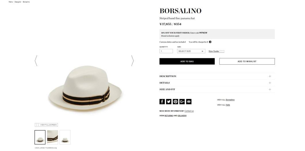The image size is (305, 151).
Task: Open the Size Guide link
Action: pos(213,51)
